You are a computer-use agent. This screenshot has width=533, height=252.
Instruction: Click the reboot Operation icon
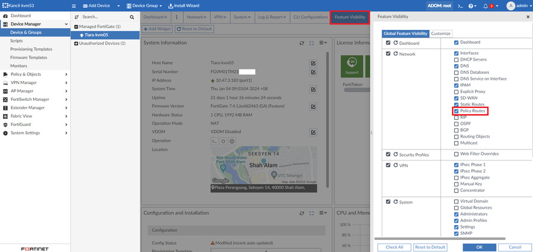point(224,141)
